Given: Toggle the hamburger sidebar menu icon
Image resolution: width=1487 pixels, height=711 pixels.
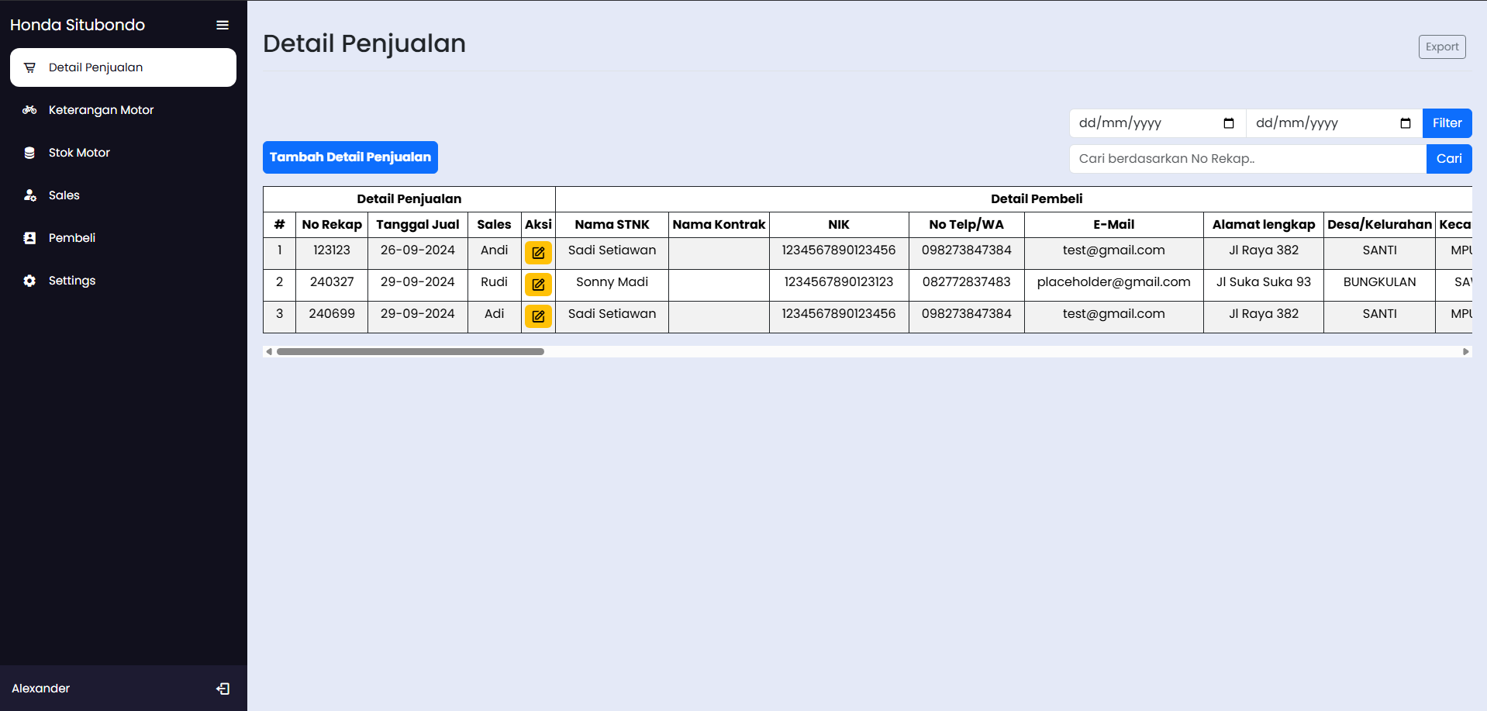Looking at the screenshot, I should tap(223, 25).
